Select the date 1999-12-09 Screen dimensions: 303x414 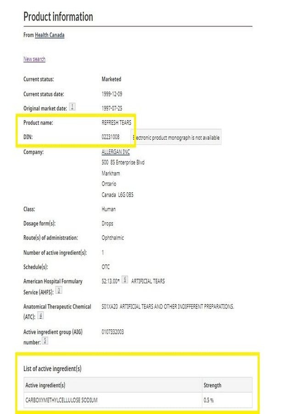point(112,94)
